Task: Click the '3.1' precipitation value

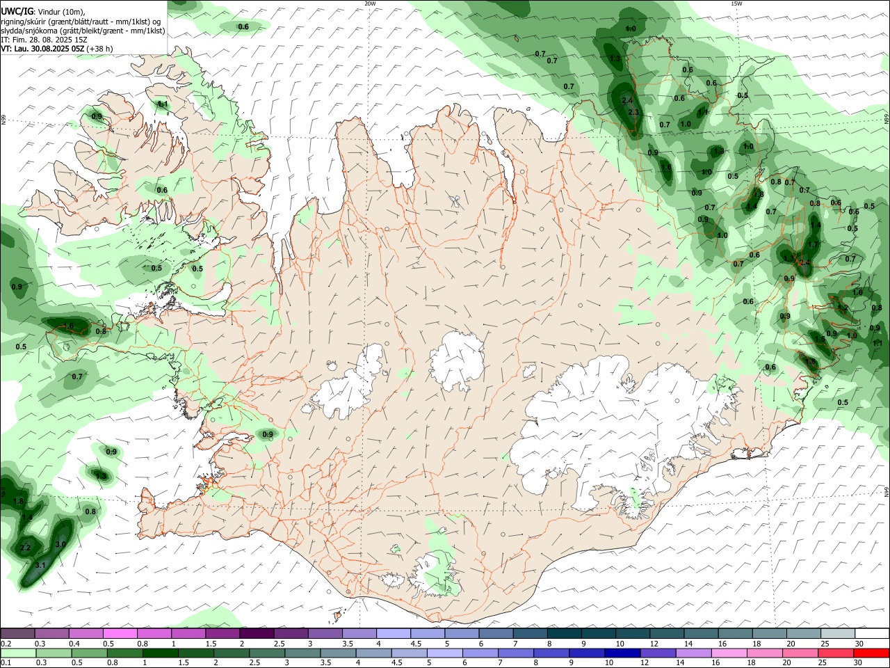Action: coord(40,565)
